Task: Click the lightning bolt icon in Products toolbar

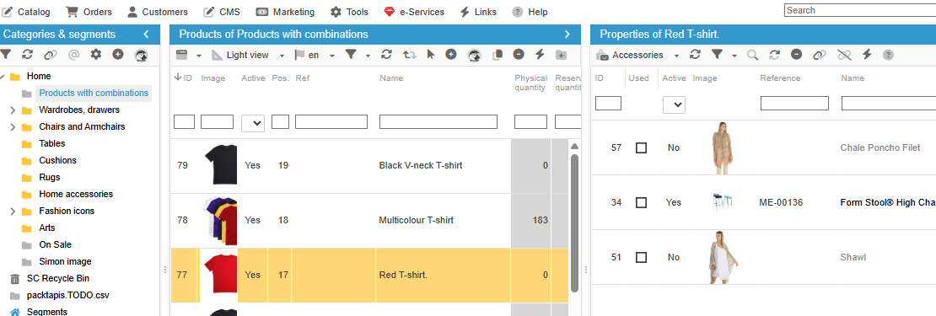Action: (x=540, y=55)
